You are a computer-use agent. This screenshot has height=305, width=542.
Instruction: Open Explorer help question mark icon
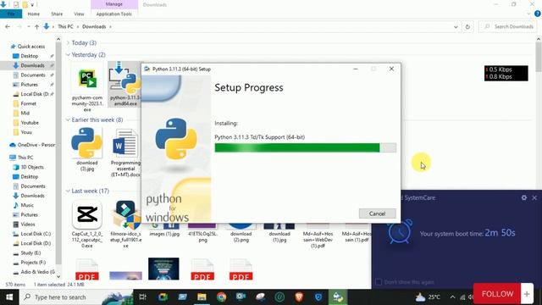point(537,14)
